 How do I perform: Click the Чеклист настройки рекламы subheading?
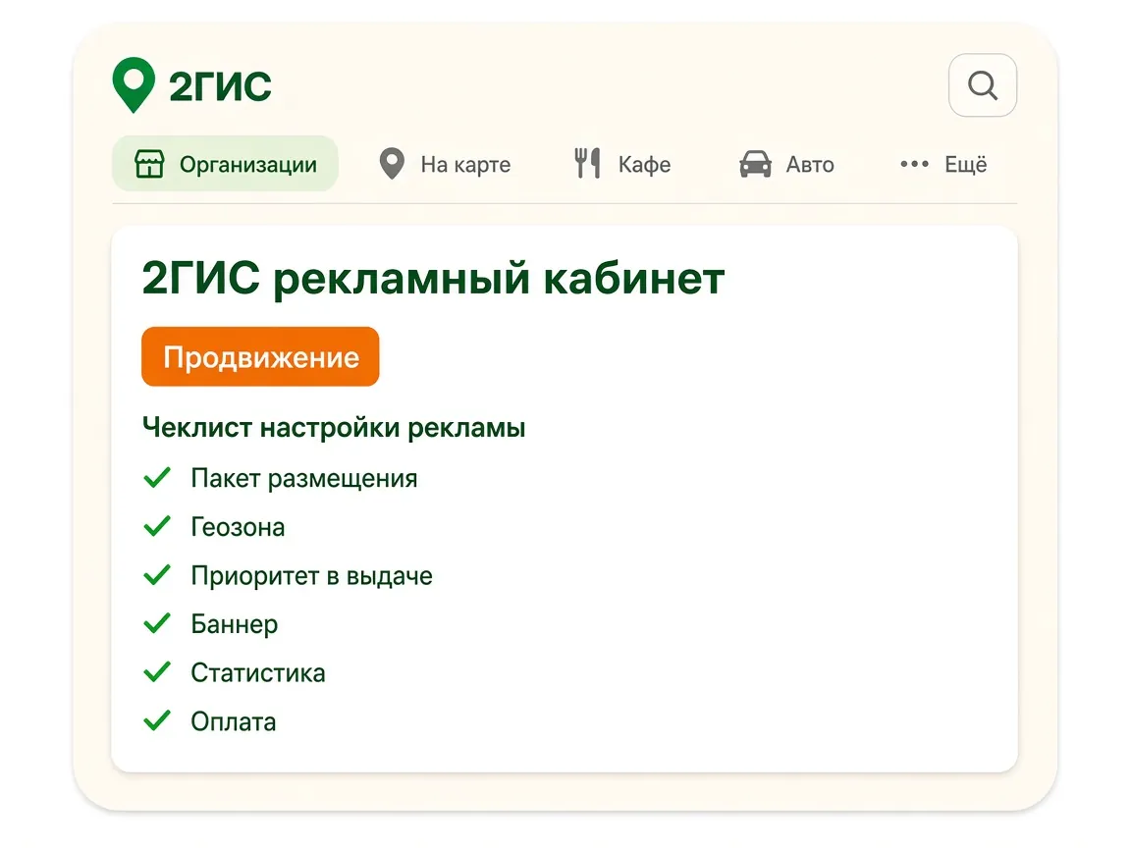click(334, 428)
